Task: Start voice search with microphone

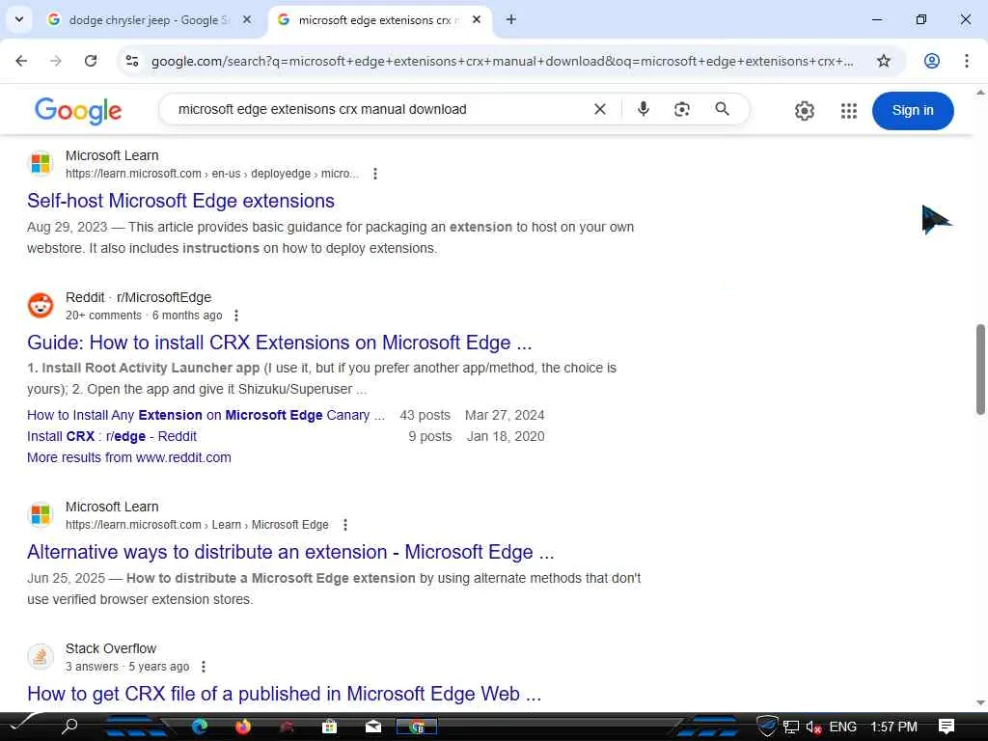Action: click(643, 110)
